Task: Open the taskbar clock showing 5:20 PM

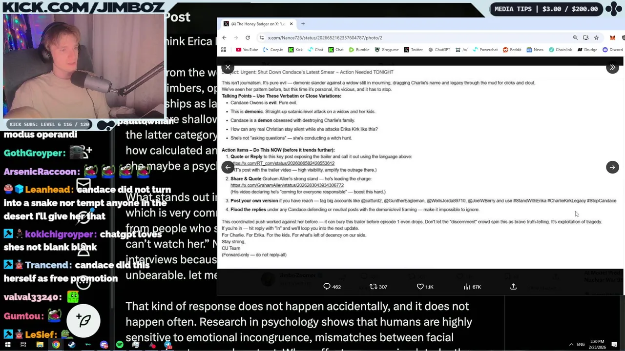Action: (x=597, y=344)
